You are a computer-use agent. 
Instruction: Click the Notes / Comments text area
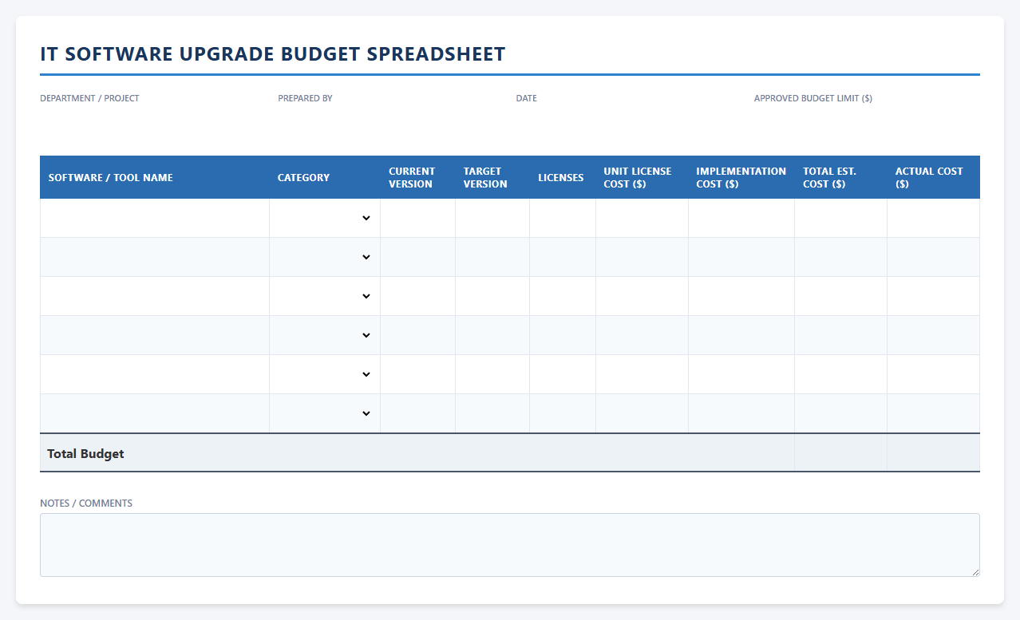[x=510, y=545]
